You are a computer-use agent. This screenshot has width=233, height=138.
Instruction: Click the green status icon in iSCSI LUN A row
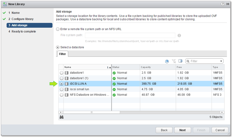[114, 84]
